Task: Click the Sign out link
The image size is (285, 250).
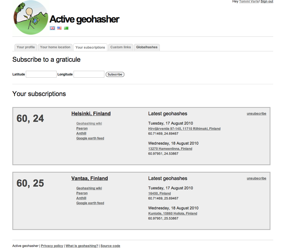Action: pos(267,2)
